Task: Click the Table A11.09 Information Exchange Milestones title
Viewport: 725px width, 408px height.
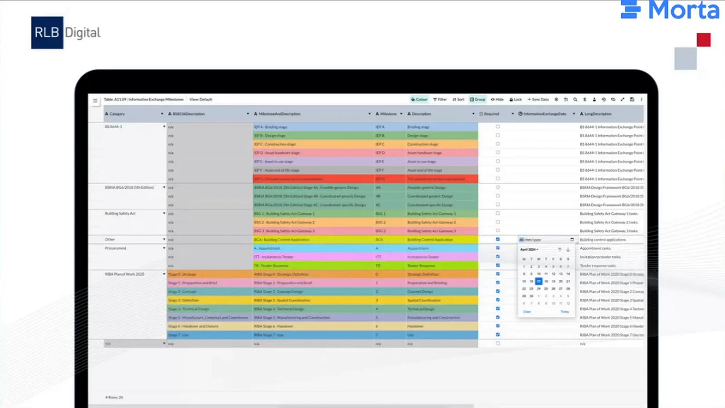Action: coord(144,99)
